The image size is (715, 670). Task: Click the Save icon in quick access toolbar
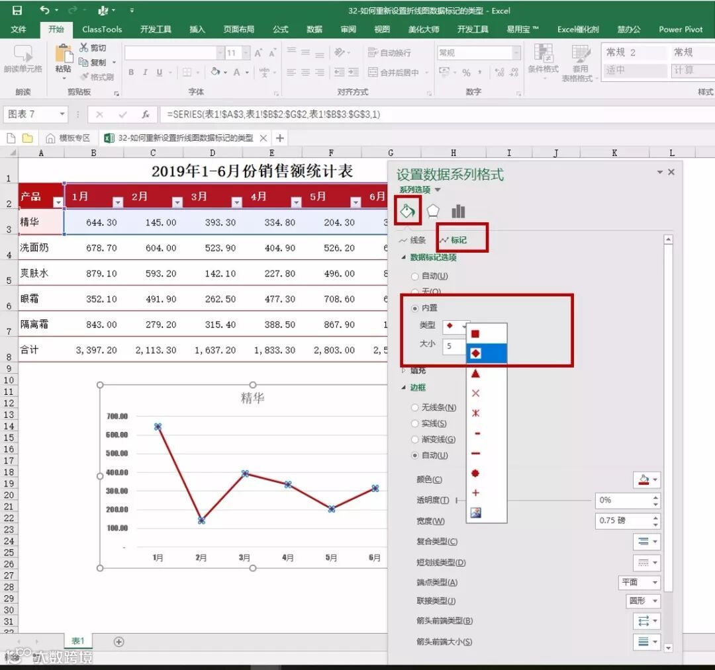click(17, 10)
